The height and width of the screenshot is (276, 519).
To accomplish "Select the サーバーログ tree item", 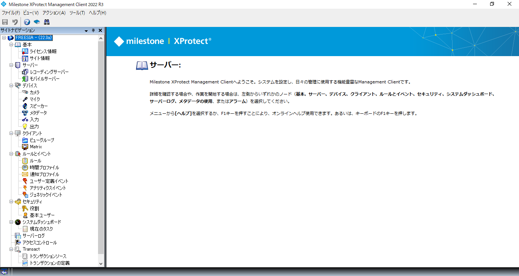I will pyautogui.click(x=33, y=236).
